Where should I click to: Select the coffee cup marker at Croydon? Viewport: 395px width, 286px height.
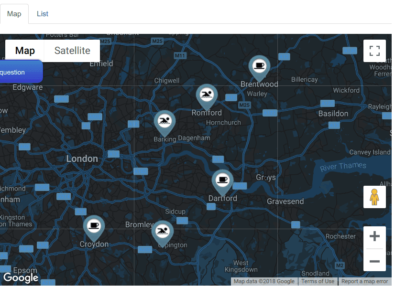point(94,228)
